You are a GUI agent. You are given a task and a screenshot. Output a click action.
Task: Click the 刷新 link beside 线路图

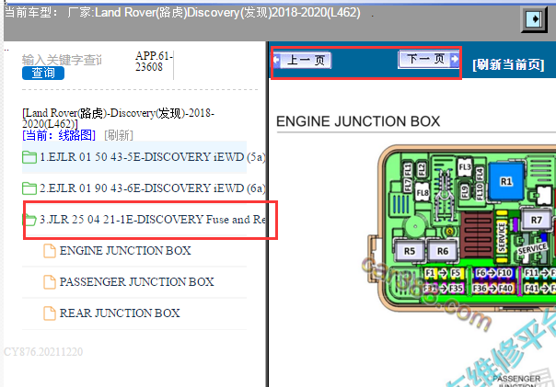119,135
